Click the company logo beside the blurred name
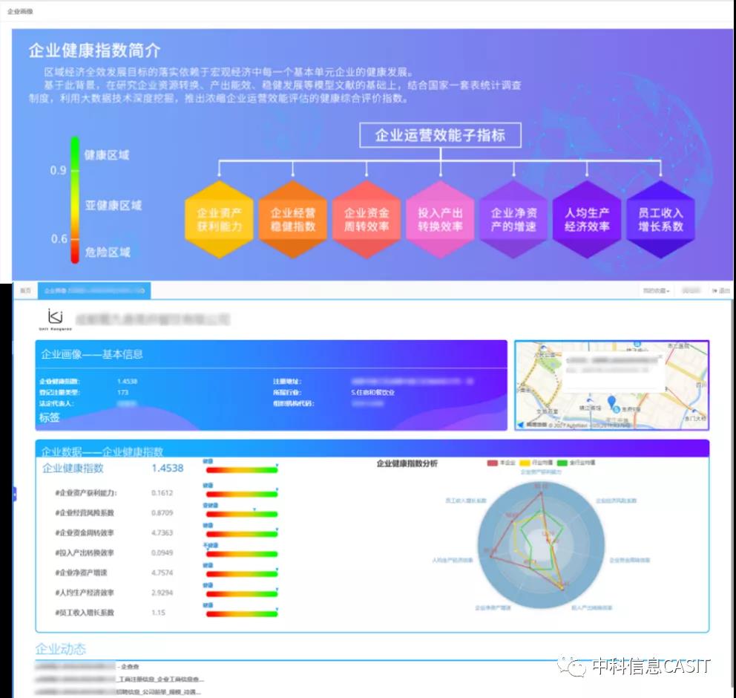 pos(56,319)
